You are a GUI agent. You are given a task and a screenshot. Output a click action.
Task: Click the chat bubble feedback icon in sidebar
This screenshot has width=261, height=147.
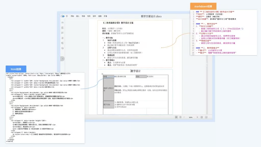click(62, 48)
